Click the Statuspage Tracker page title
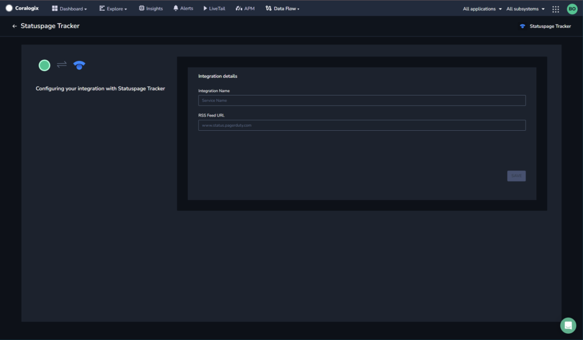583x340 pixels. pyautogui.click(x=50, y=26)
